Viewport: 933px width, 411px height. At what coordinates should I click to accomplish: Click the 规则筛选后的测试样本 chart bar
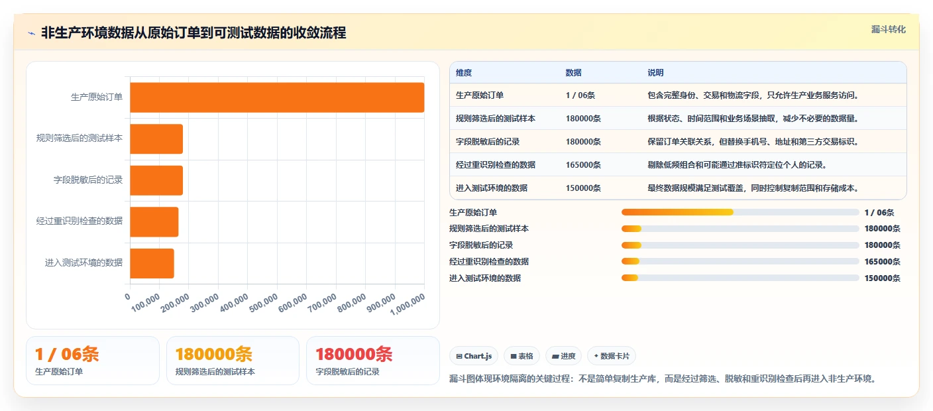tap(156, 139)
